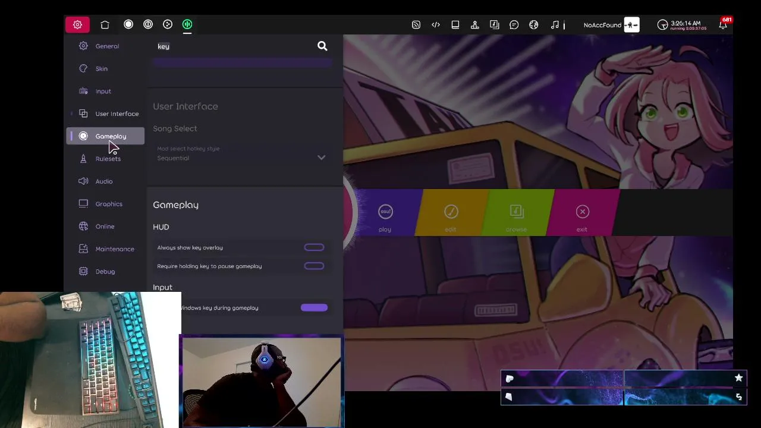Image resolution: width=761 pixels, height=428 pixels.
Task: Open the Rulesets settings section
Action: click(x=105, y=159)
